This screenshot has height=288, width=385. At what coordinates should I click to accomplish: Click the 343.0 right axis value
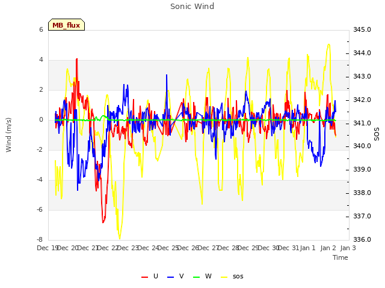click(362, 76)
